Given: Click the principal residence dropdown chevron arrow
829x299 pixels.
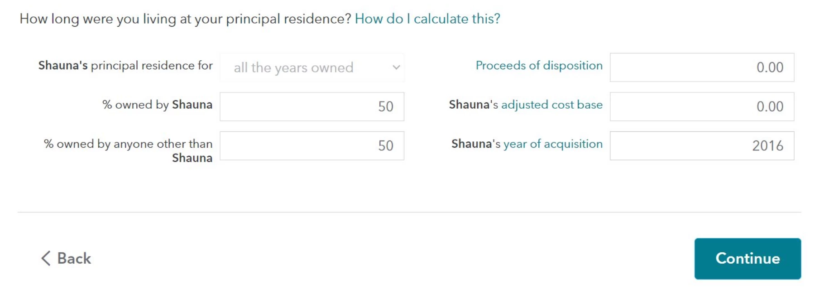Looking at the screenshot, I should point(396,68).
